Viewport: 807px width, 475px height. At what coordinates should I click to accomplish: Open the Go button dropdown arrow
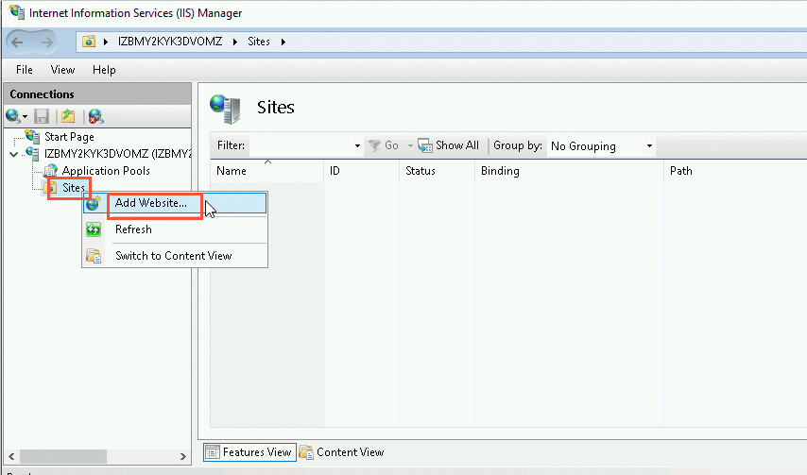point(410,146)
